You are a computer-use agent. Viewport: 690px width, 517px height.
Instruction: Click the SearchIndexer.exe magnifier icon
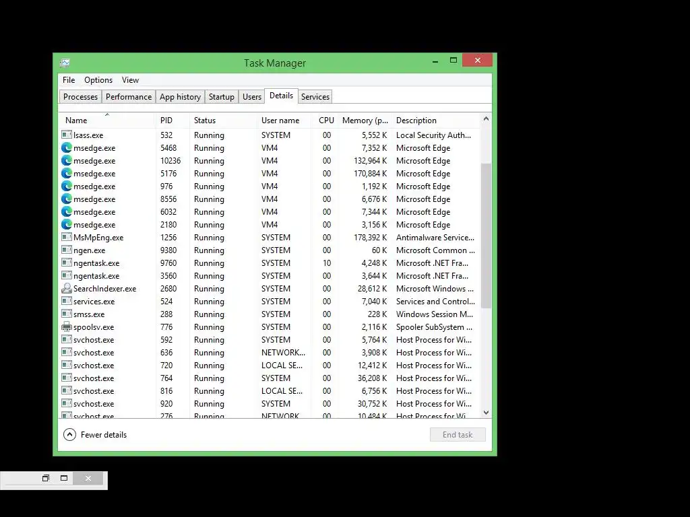click(x=67, y=288)
